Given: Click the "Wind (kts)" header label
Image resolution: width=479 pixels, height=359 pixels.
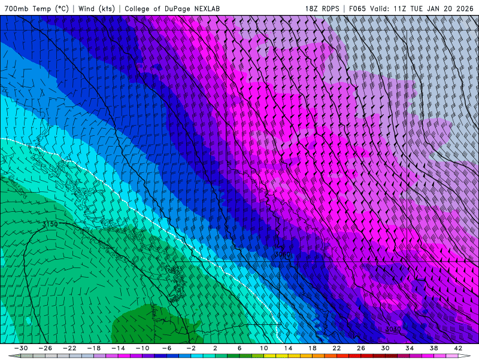Looking at the screenshot, I should tap(96, 8).
